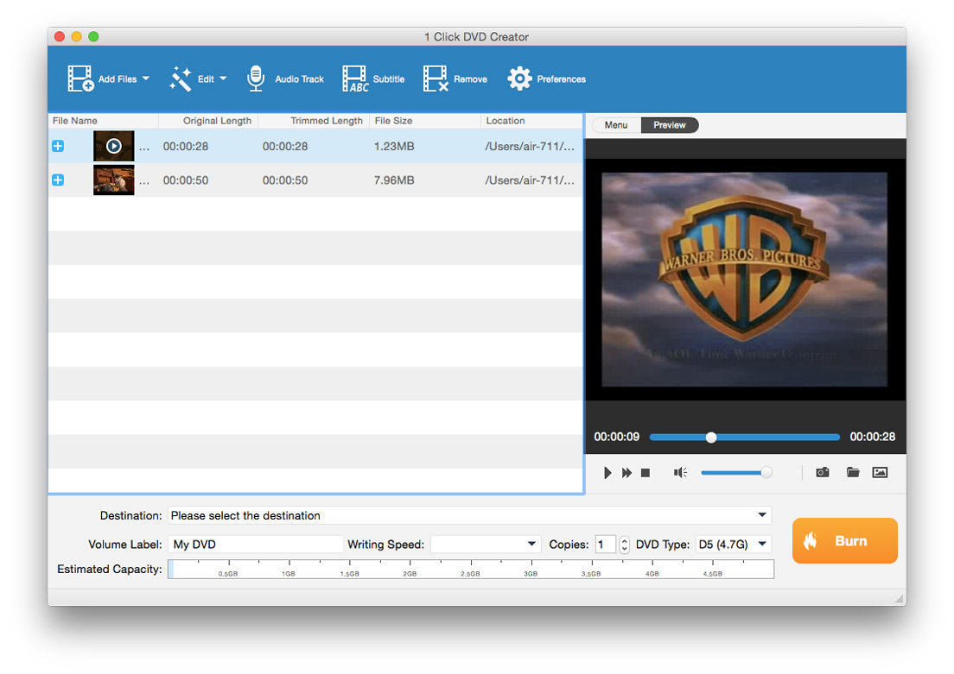The width and height of the screenshot is (954, 674).
Task: Maximize the window with green button
Action: pyautogui.click(x=93, y=36)
